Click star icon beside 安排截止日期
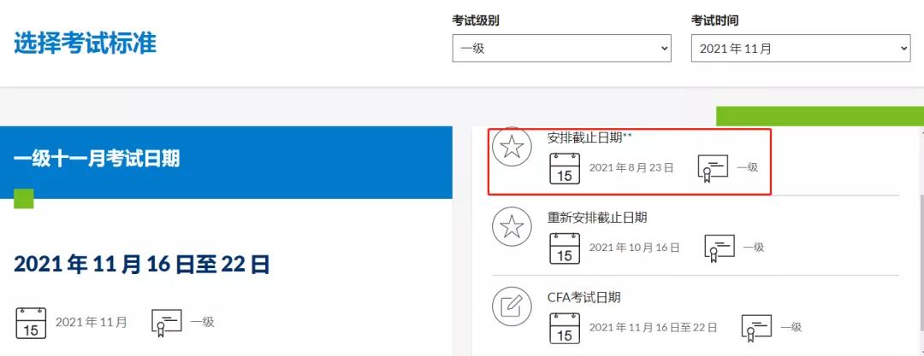Screen dimensions: 924x356 point(512,147)
